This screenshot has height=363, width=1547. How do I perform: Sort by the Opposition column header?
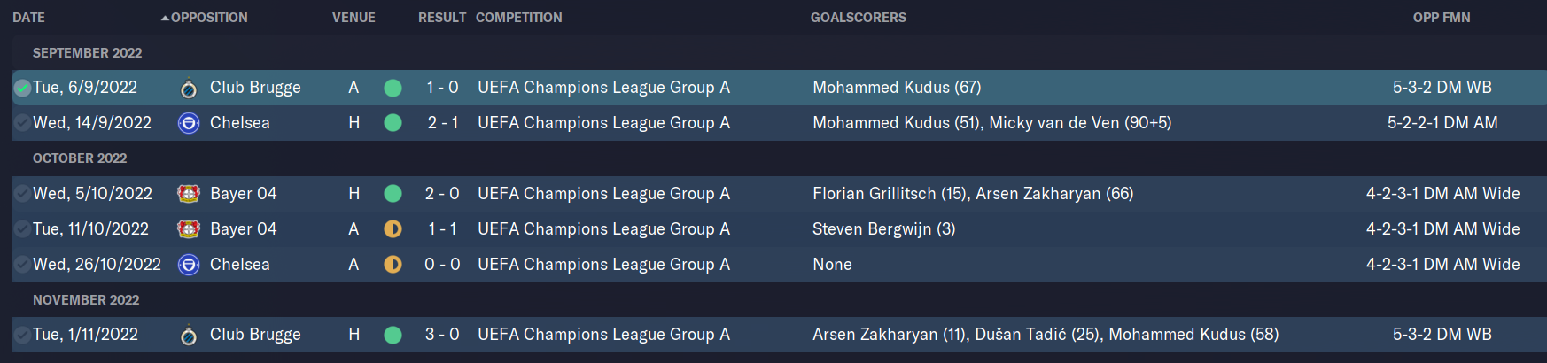pos(209,18)
